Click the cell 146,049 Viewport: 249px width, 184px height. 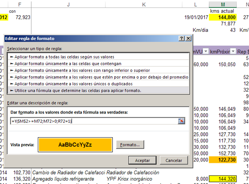(223, 109)
